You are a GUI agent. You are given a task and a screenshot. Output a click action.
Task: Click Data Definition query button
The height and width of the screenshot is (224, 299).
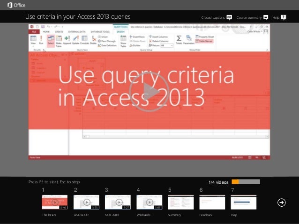(107, 45)
